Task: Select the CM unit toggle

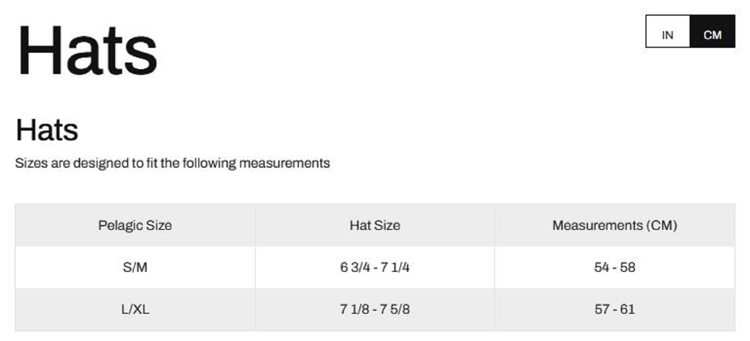Action: [x=712, y=35]
